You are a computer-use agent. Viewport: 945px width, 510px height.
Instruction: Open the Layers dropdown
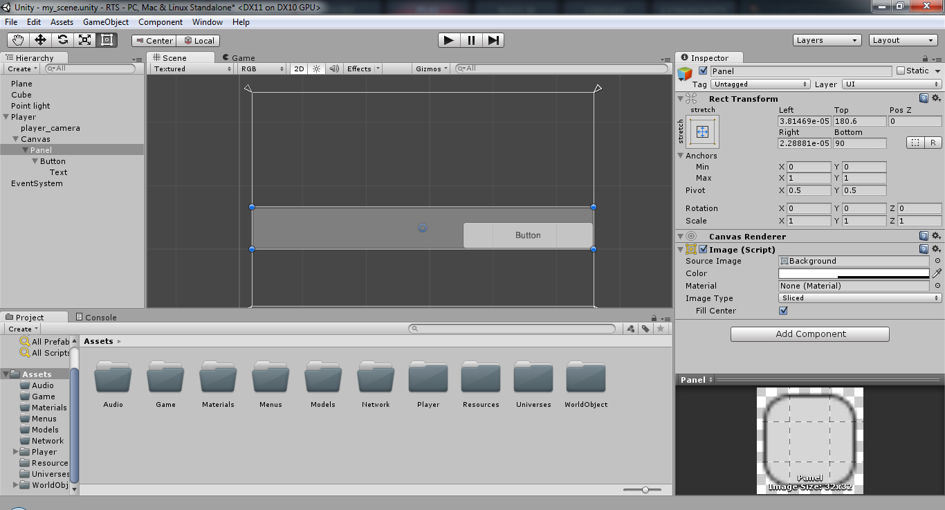click(827, 40)
